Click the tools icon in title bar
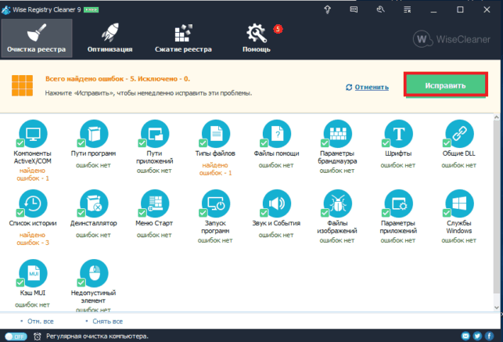Viewport: 503px width, 342px height. point(380,9)
